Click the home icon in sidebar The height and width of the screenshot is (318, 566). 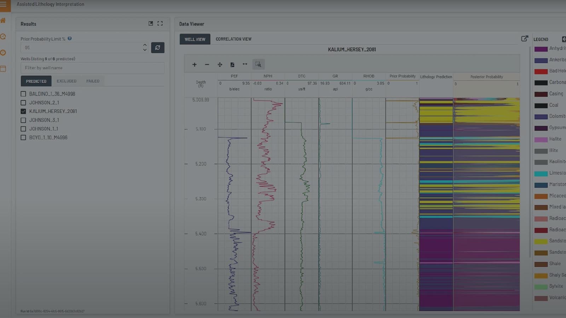pyautogui.click(x=3, y=20)
